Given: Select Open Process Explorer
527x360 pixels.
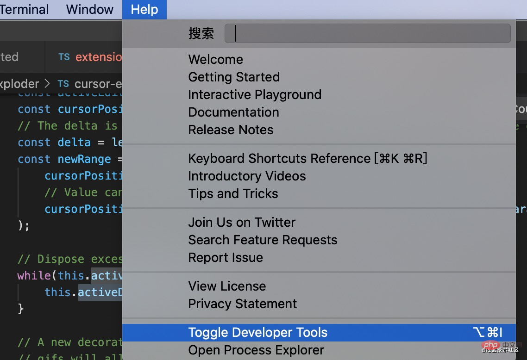Looking at the screenshot, I should coord(256,350).
